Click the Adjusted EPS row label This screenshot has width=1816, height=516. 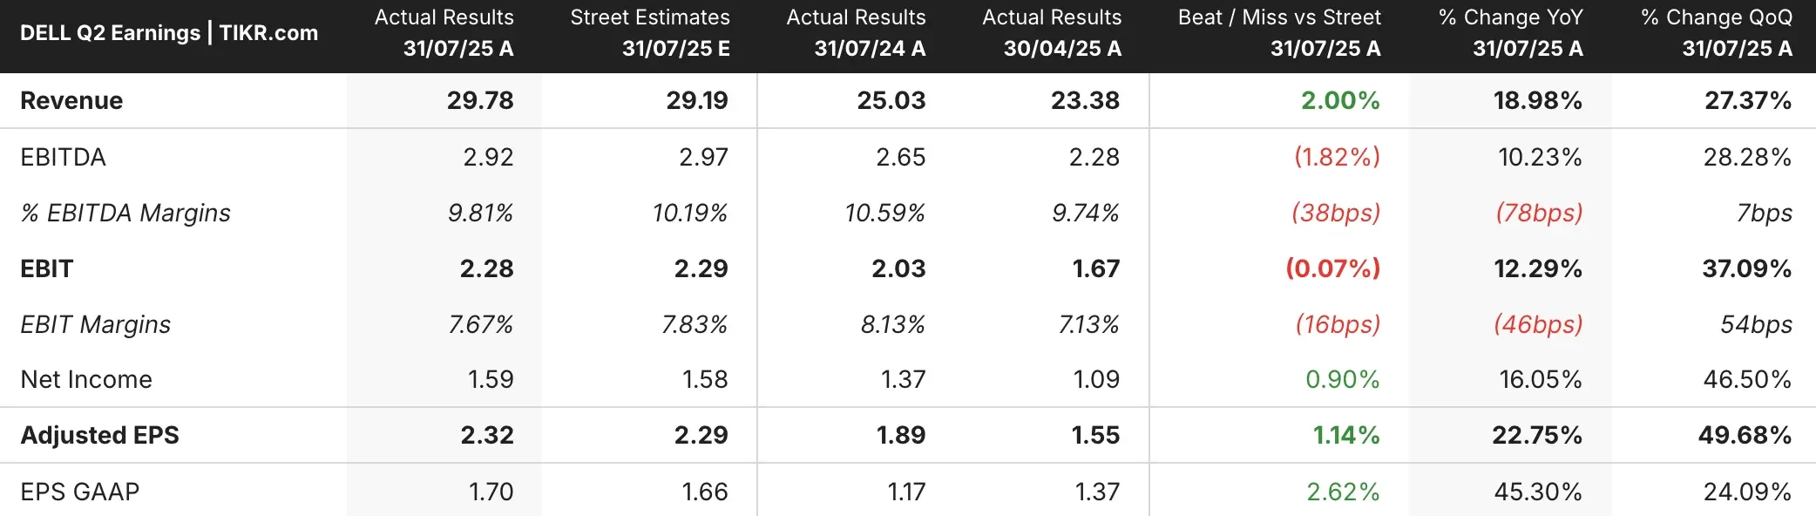[x=100, y=435]
